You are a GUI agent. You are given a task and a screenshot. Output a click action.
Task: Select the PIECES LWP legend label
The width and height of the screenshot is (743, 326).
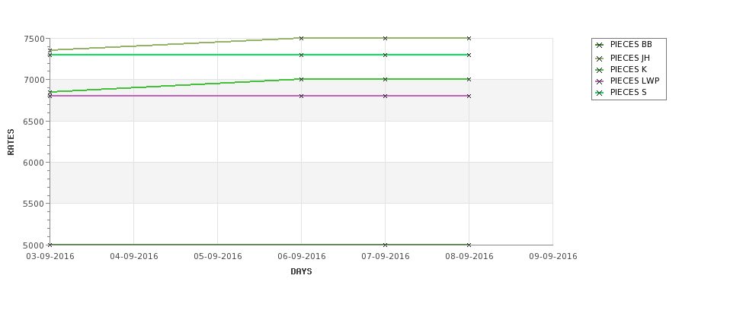[635, 81]
